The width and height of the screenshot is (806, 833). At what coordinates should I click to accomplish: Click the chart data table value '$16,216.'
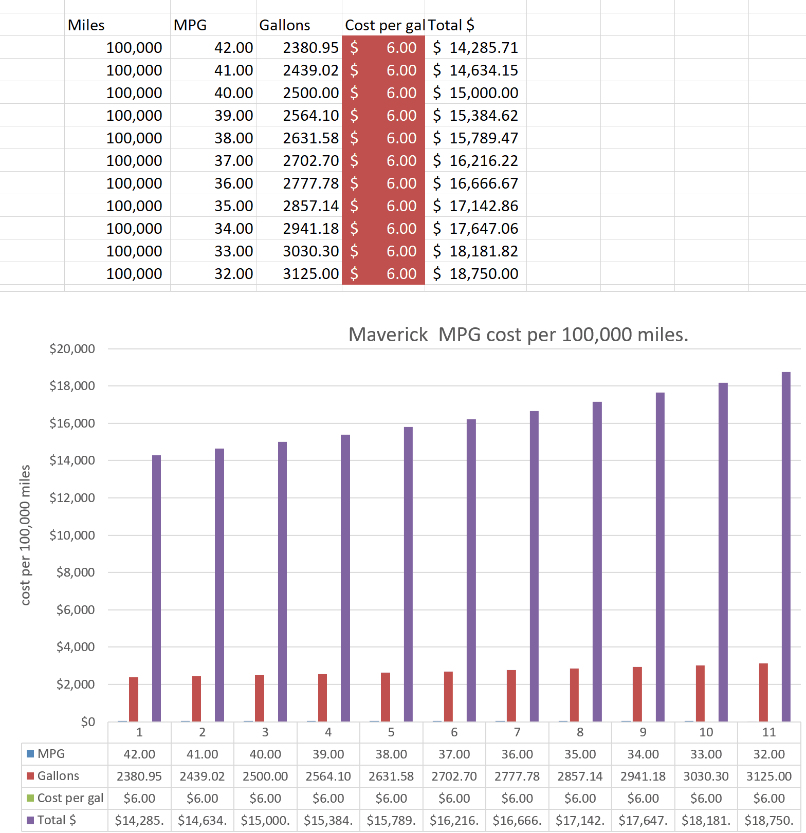tap(454, 821)
